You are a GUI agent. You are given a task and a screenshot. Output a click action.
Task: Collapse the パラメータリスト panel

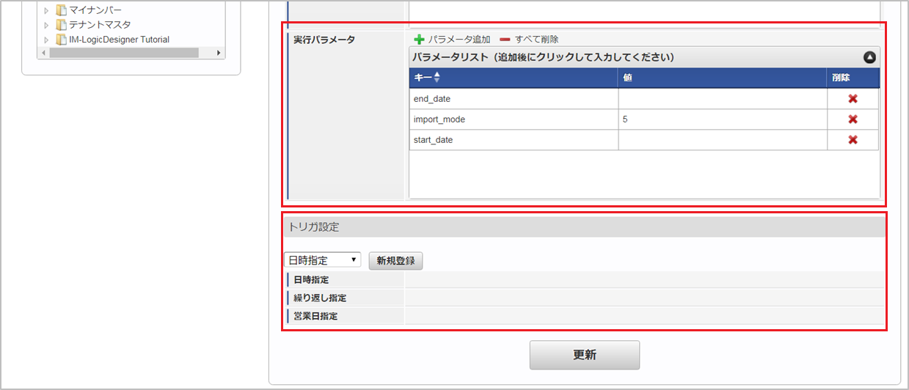pos(869,57)
